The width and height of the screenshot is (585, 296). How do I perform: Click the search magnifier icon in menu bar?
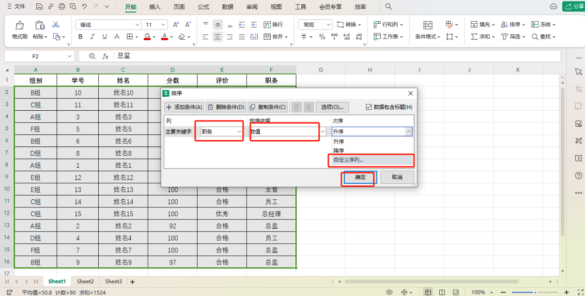coord(388,7)
